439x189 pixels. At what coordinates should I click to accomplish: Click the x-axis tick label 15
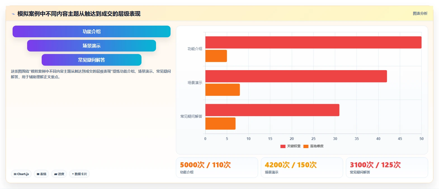coord(270,139)
